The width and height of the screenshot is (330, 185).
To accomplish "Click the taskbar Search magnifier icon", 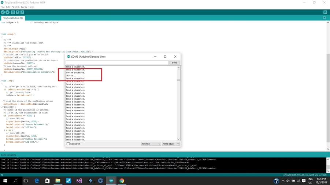I will tap(15, 181).
